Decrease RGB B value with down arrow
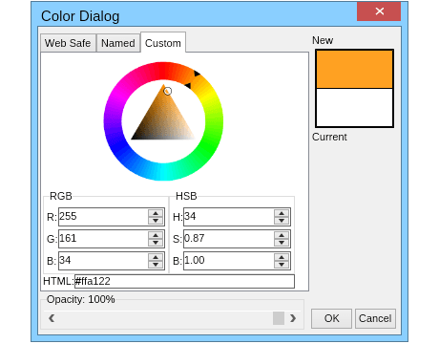This screenshot has height=344, width=439. pos(156,265)
